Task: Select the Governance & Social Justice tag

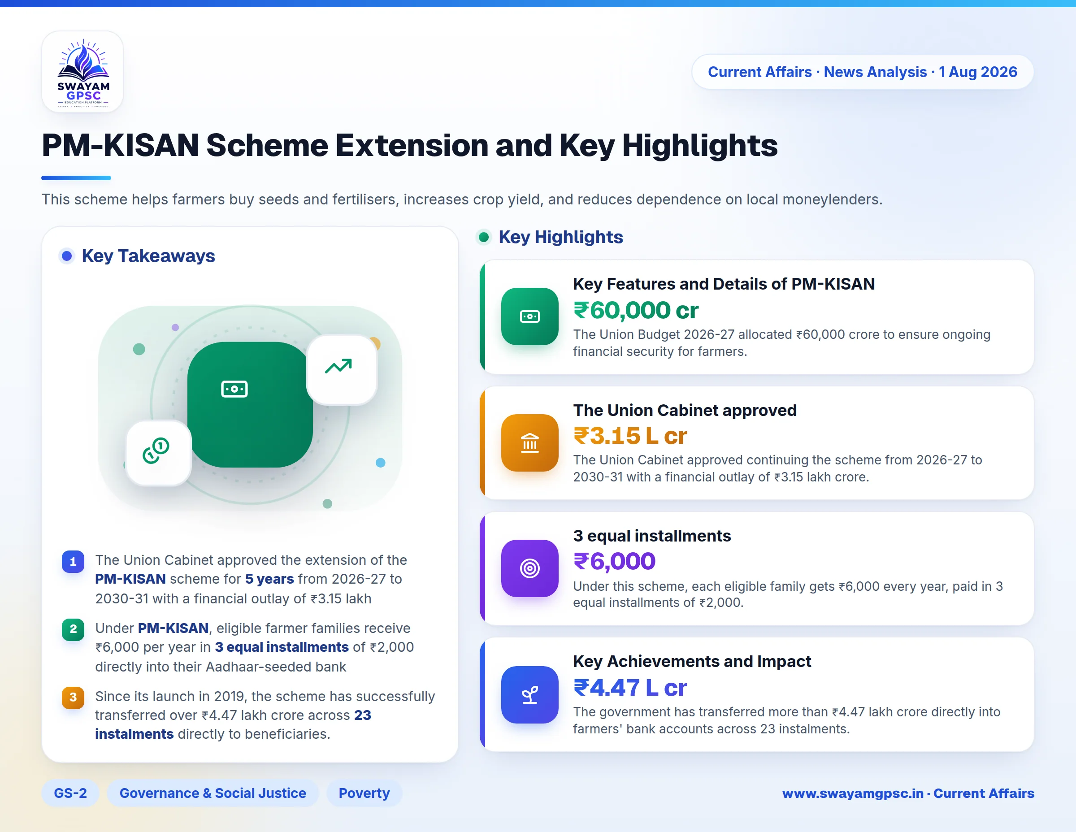Action: (x=213, y=793)
